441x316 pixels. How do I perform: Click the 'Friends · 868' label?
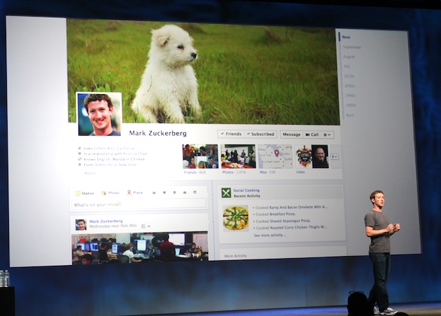click(194, 172)
